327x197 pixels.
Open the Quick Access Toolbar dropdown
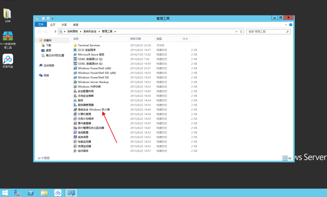click(x=53, y=19)
